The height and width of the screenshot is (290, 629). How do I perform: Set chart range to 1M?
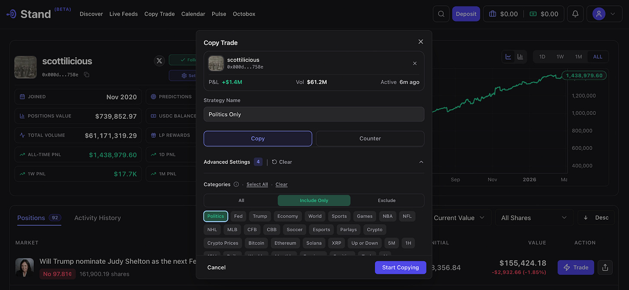click(x=578, y=57)
